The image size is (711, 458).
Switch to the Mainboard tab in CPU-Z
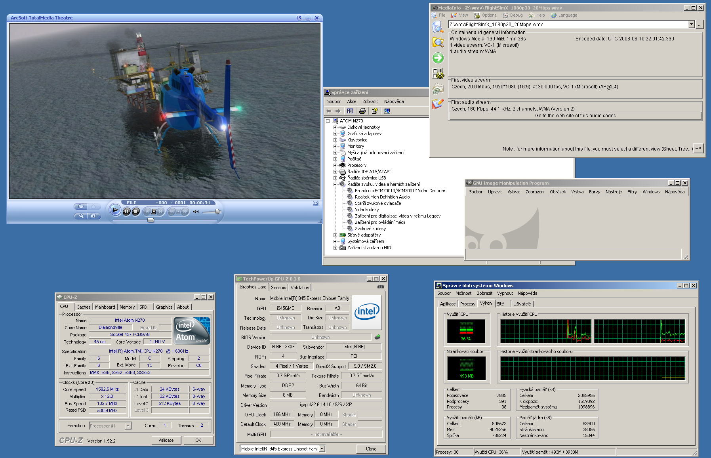(x=105, y=307)
